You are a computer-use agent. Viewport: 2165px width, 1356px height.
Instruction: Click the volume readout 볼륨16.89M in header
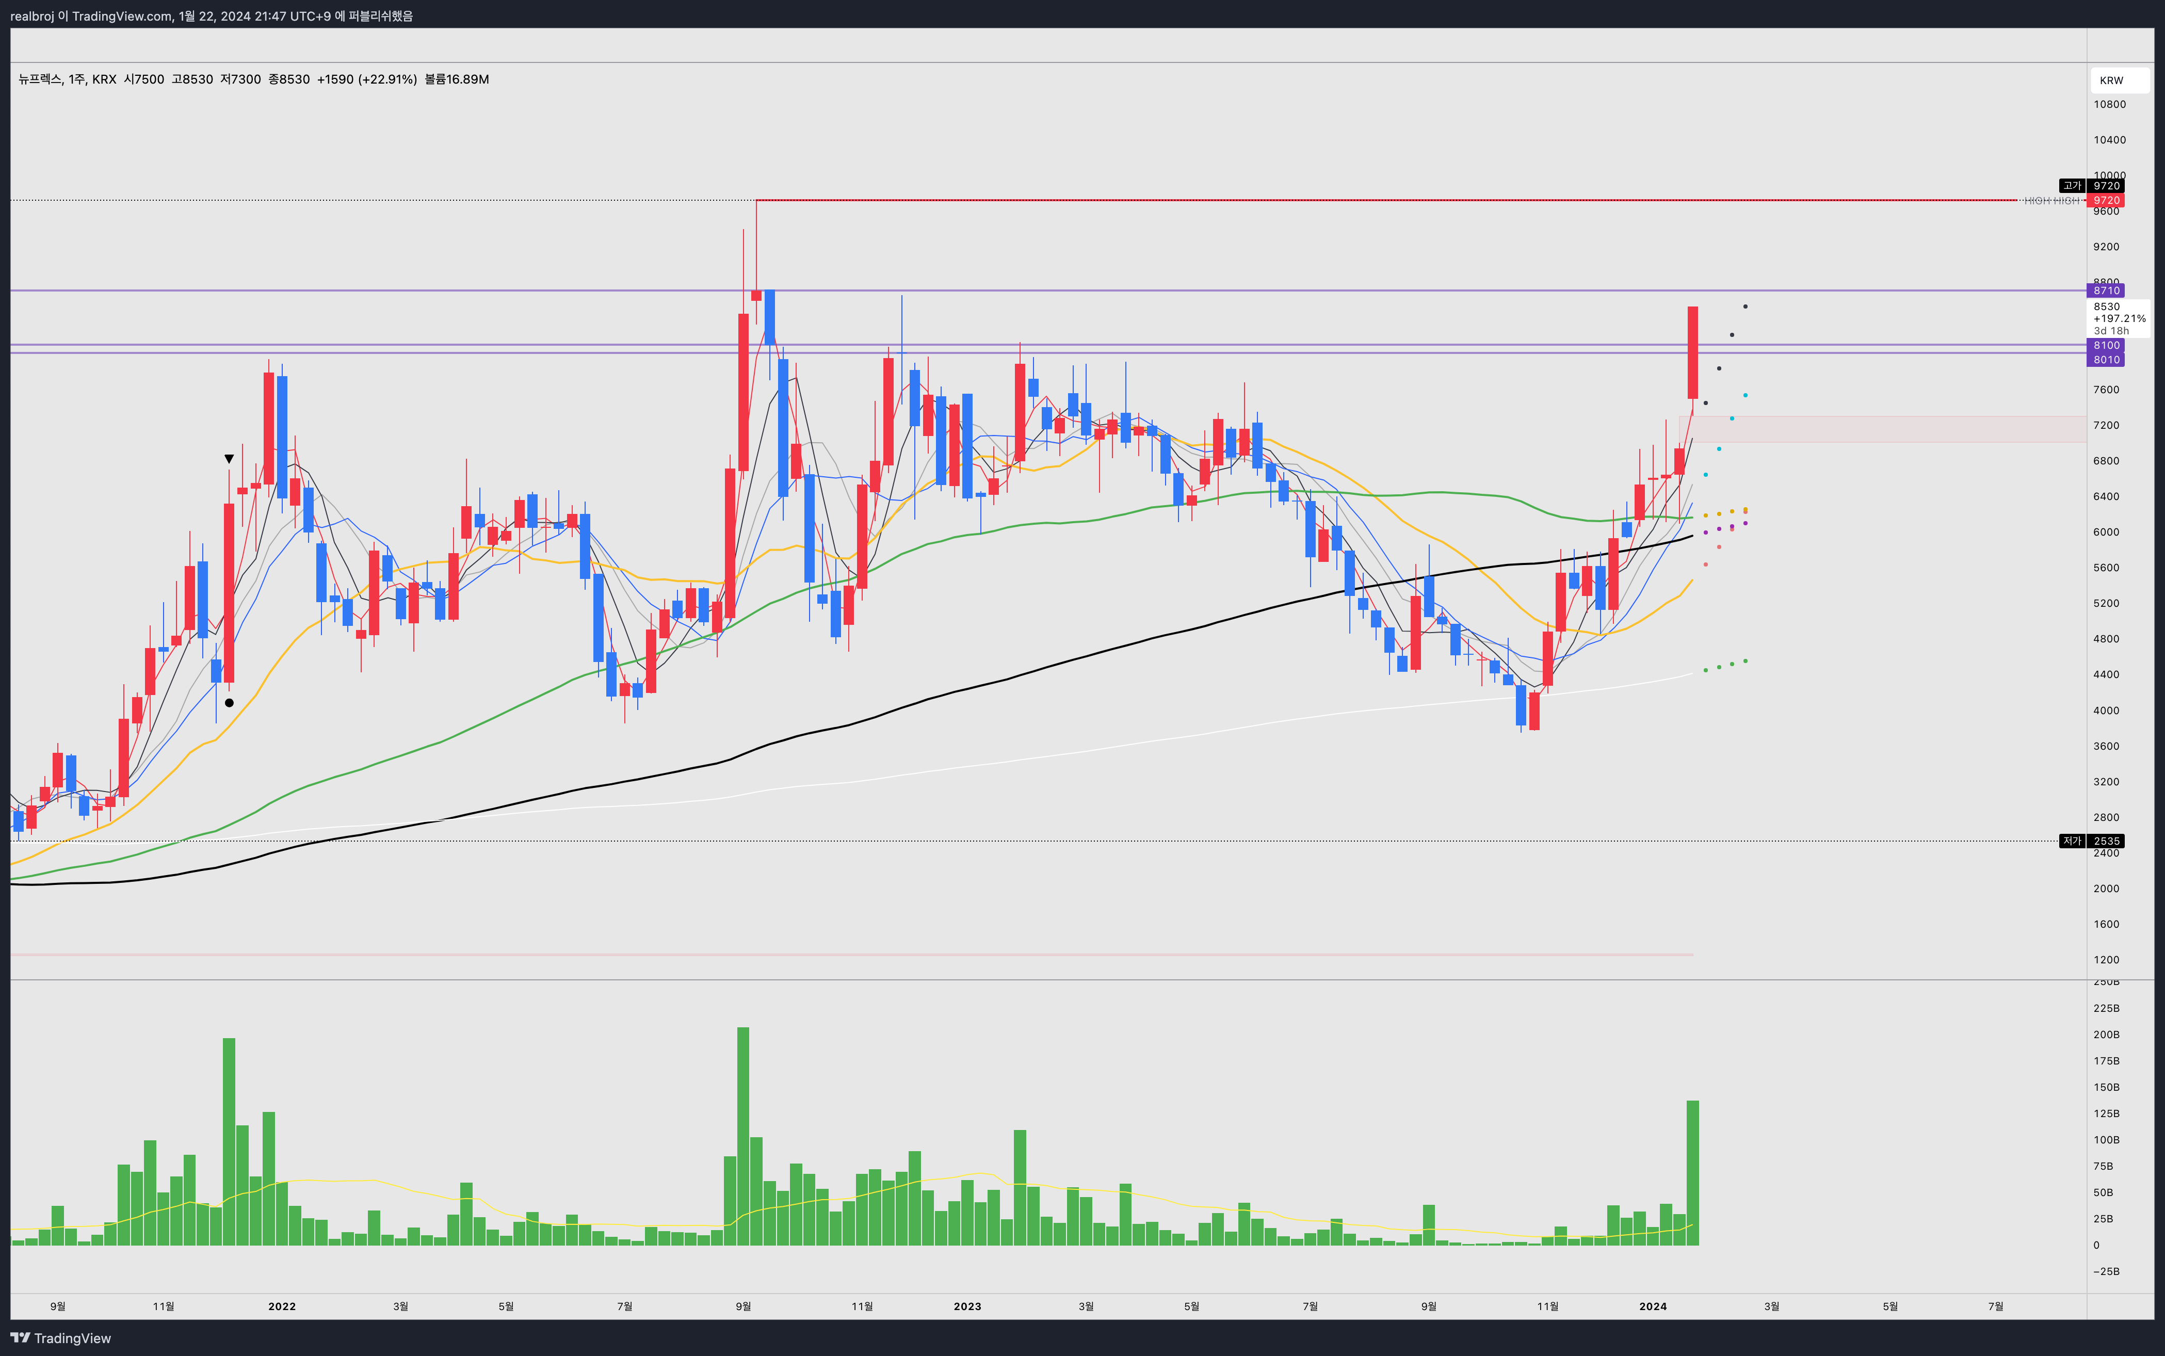click(457, 80)
